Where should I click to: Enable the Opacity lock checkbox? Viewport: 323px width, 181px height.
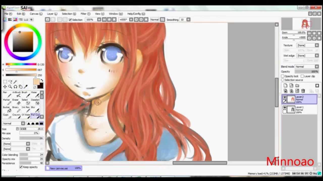pos(283,76)
